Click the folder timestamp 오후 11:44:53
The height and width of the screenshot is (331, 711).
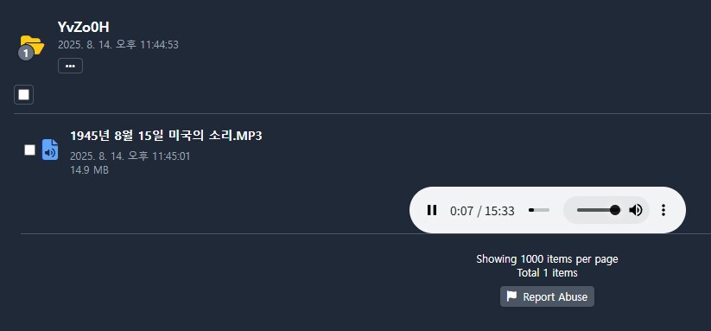point(148,45)
